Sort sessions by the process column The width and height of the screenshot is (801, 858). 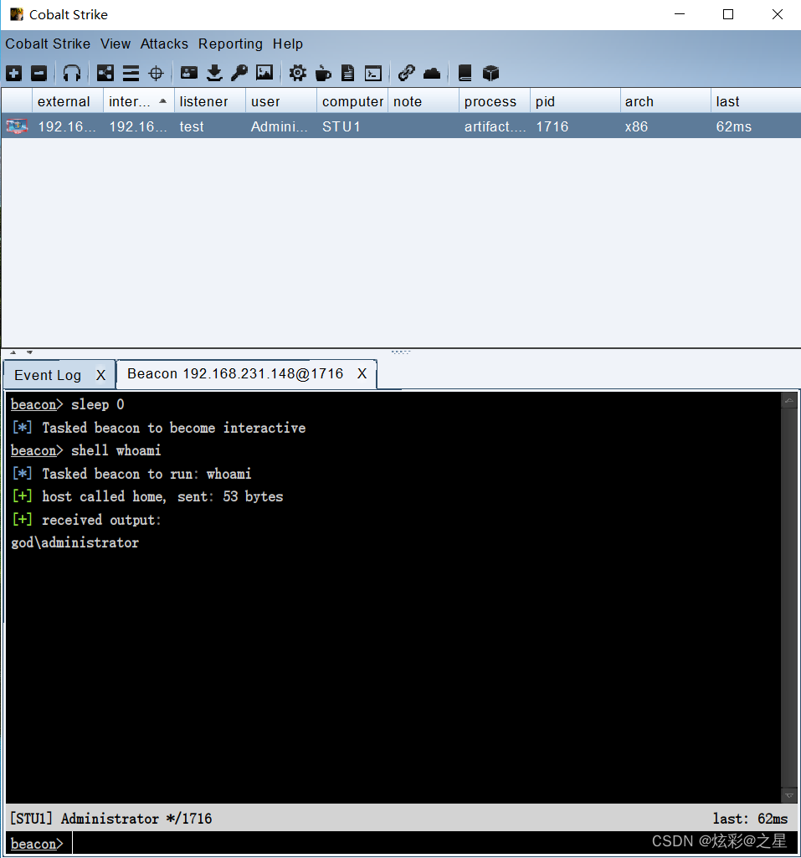click(495, 102)
